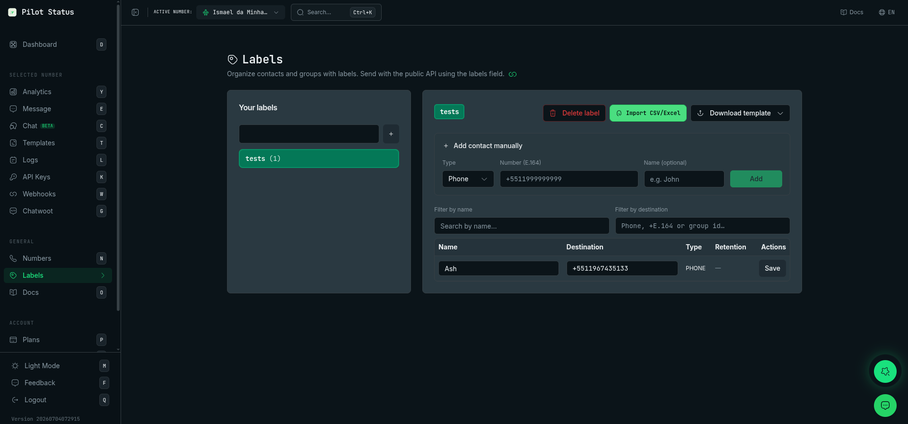
Task: Open the green sparkle assistant button
Action: click(x=885, y=371)
